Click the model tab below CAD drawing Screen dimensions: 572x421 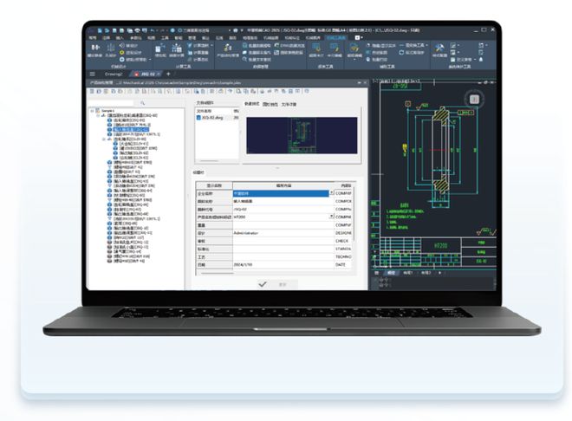[x=391, y=272]
